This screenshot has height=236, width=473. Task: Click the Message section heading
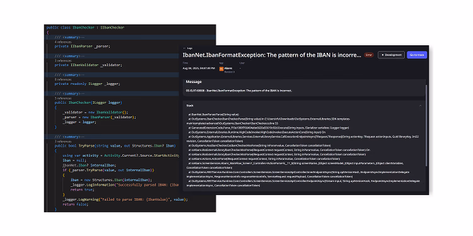click(194, 82)
